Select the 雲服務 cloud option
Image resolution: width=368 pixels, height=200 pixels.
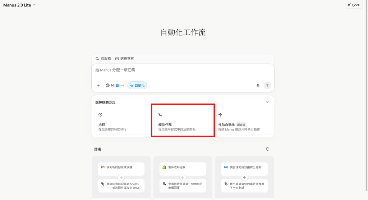pos(103,59)
